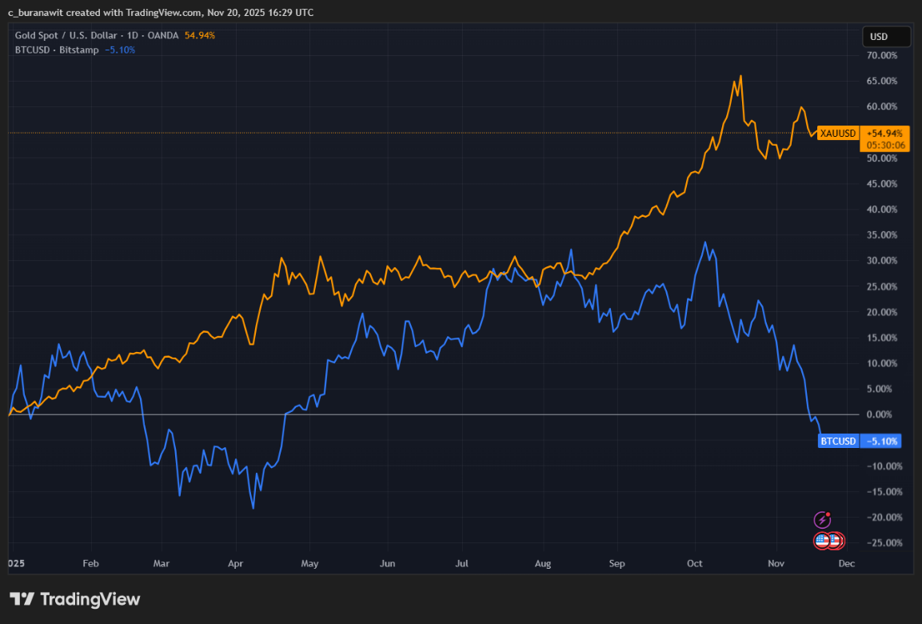
Task: Click the May label on time axis
Action: [309, 564]
